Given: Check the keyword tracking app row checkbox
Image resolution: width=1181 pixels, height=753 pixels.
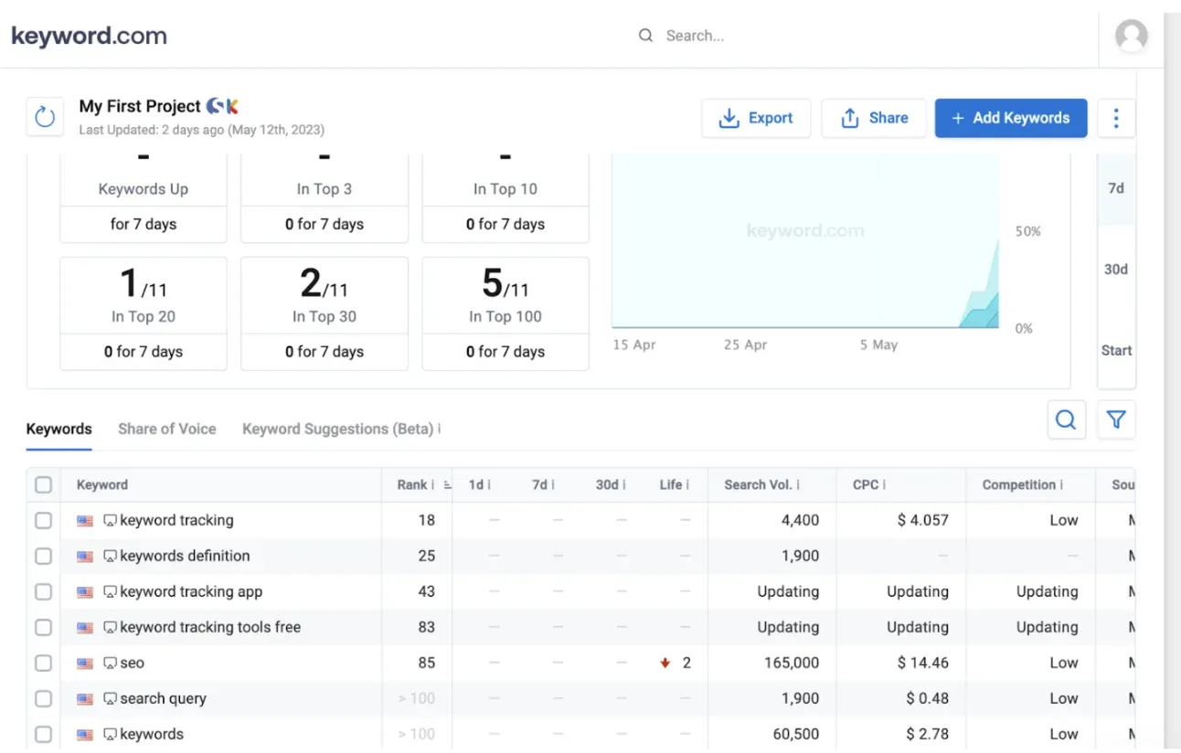Looking at the screenshot, I should click(x=43, y=591).
